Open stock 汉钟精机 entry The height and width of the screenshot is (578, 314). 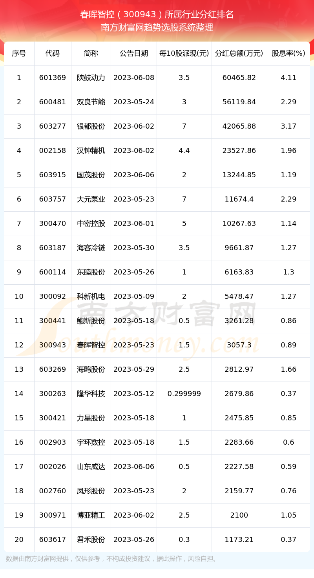(x=91, y=151)
